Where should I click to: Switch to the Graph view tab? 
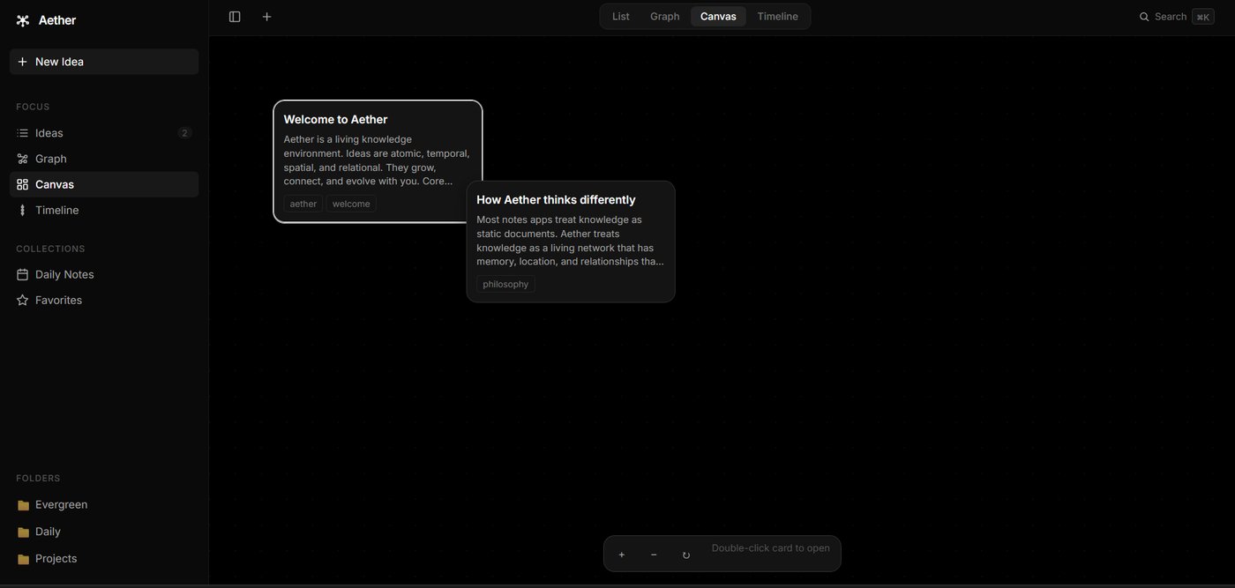(665, 17)
